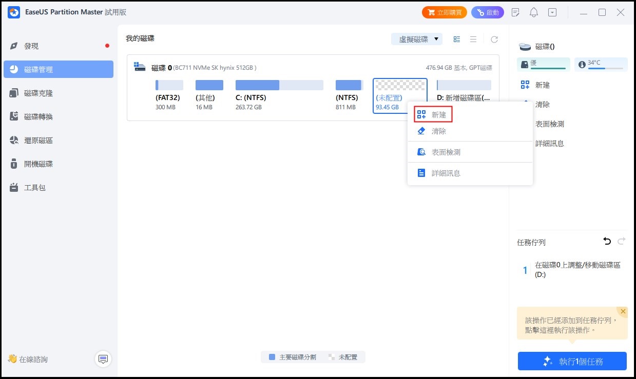
Task: Open the feedback note icon in title bar
Action: point(516,12)
